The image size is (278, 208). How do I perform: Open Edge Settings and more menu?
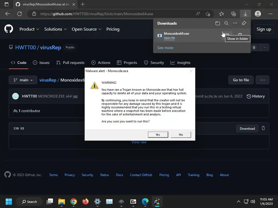pyautogui.click(x=270, y=14)
